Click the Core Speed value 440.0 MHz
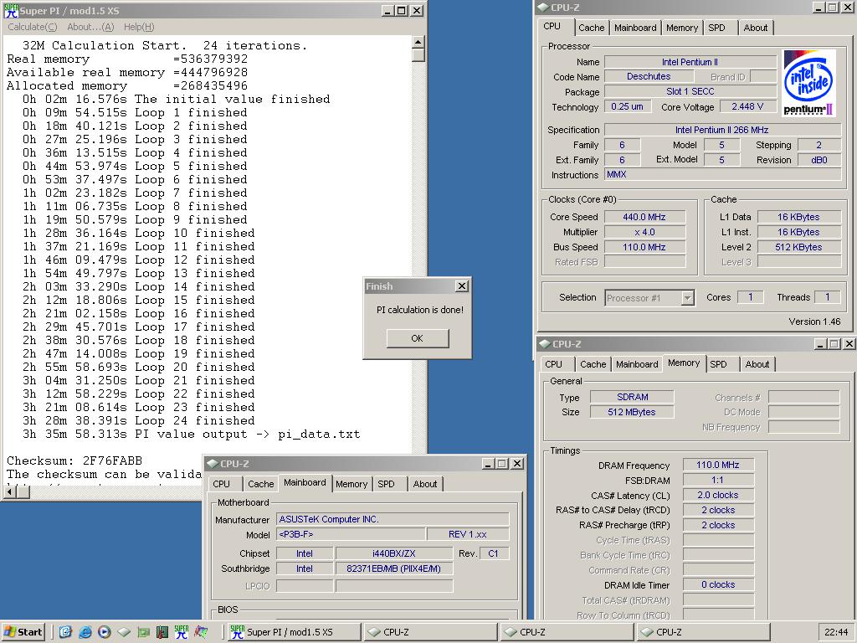 tap(644, 217)
